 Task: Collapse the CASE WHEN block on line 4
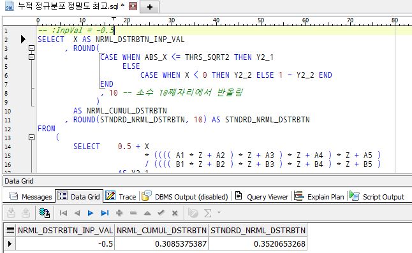point(31,57)
